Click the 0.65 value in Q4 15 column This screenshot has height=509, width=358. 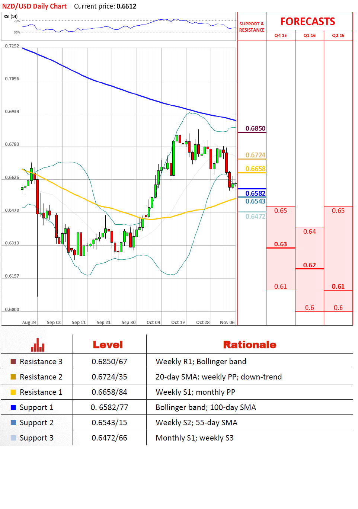tap(281, 211)
